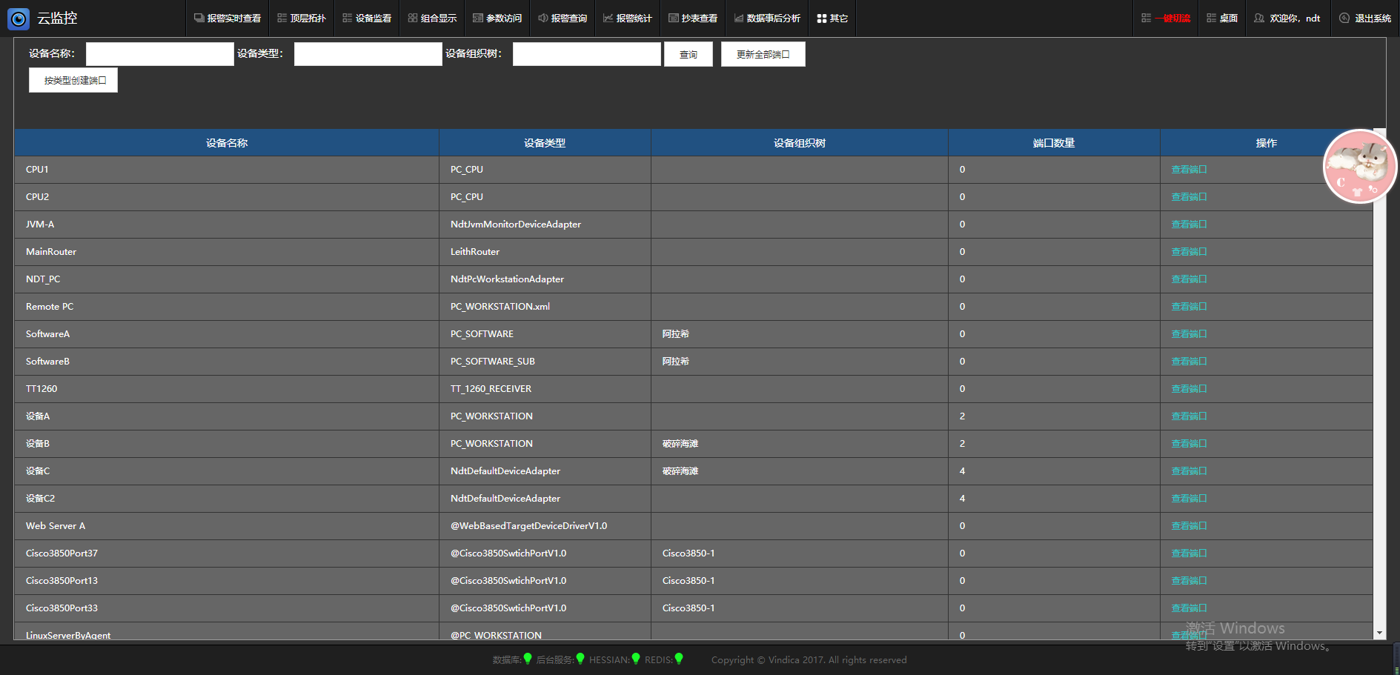Click the 退出系统 logout icon
This screenshot has height=675, width=1400.
pyautogui.click(x=1344, y=19)
